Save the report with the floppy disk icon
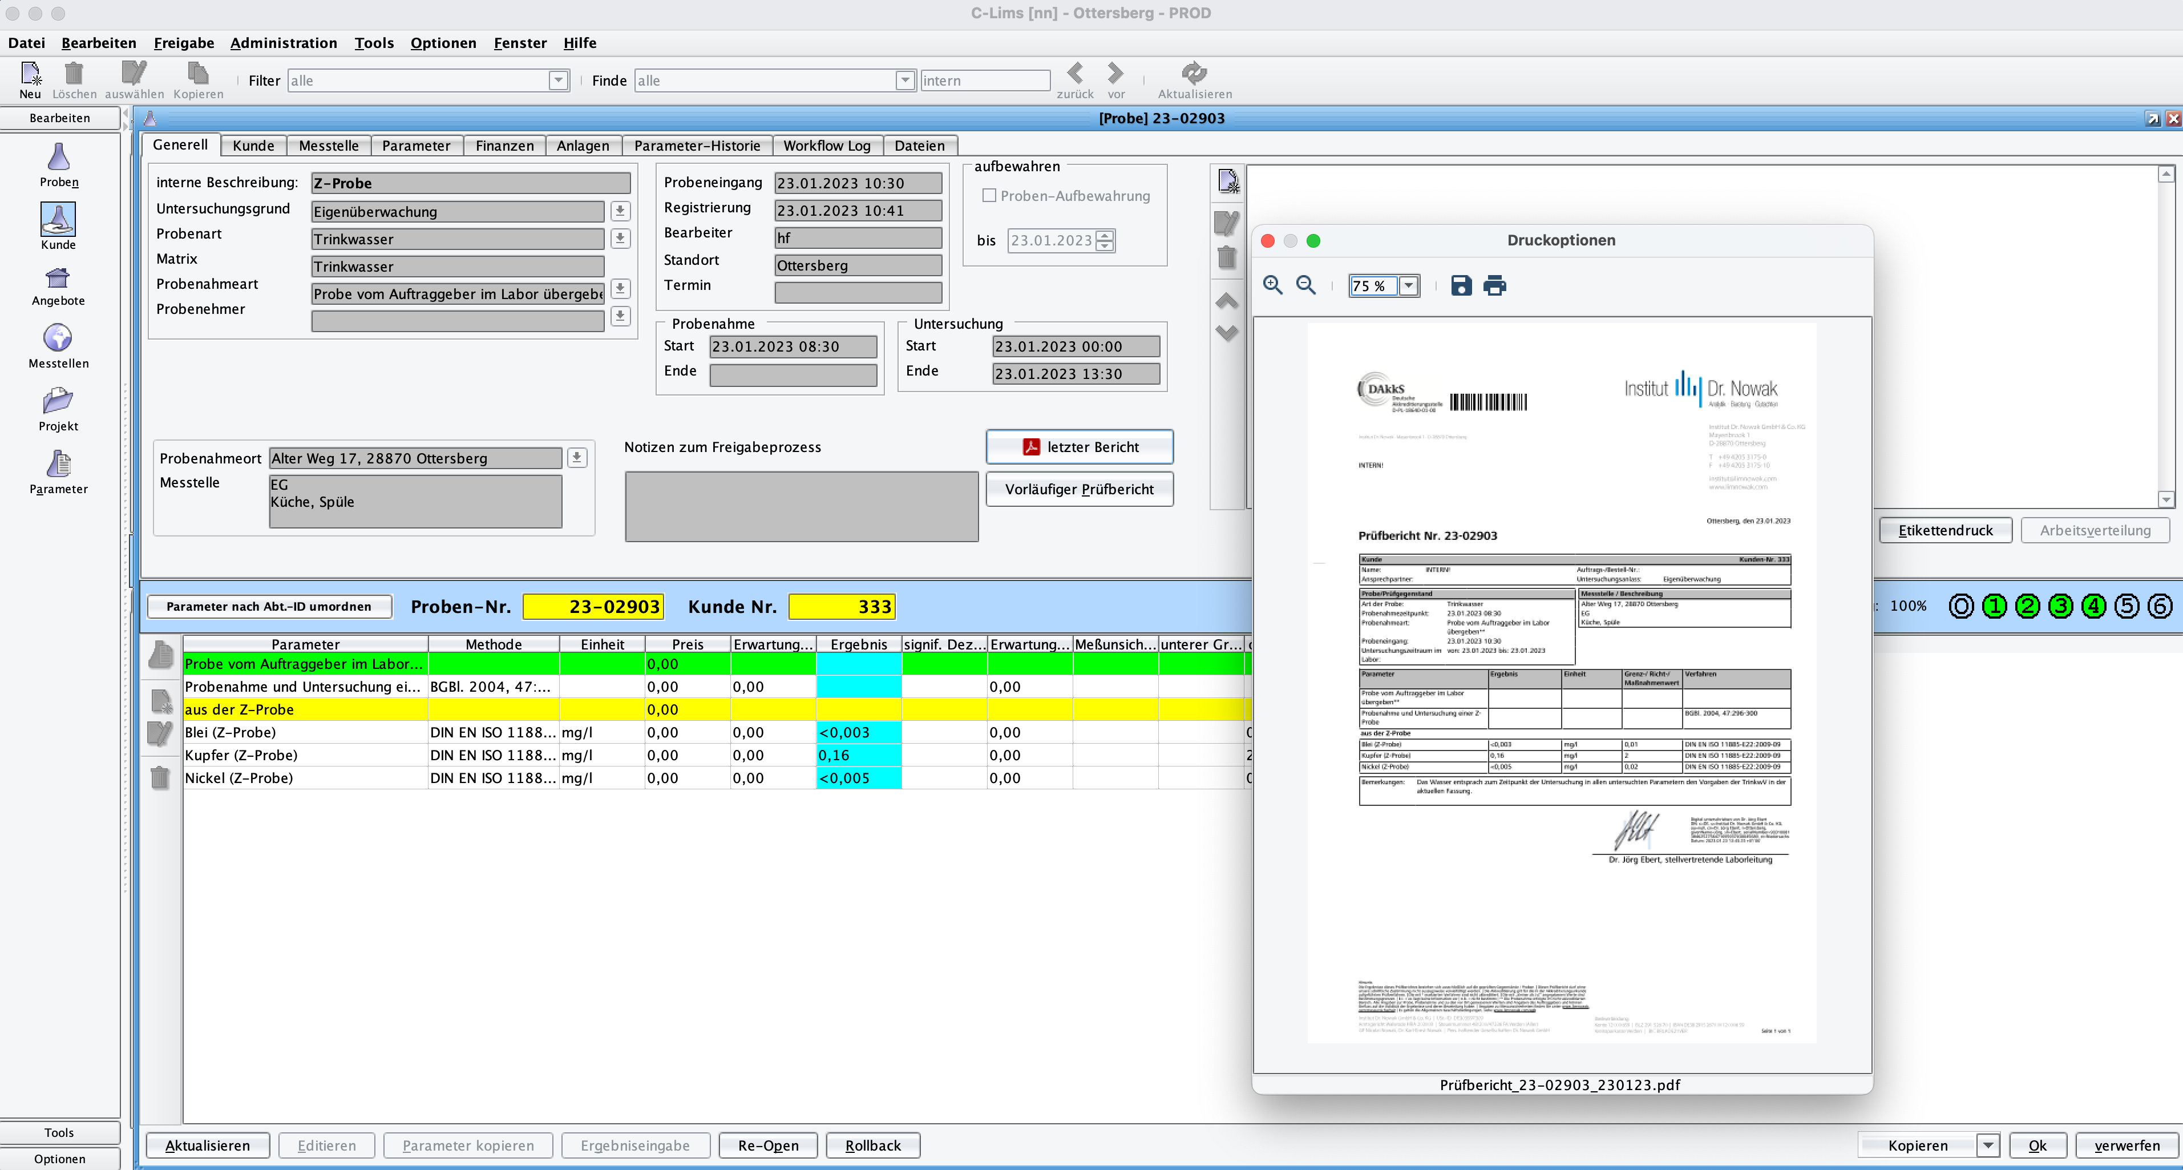The height and width of the screenshot is (1170, 2183). tap(1461, 286)
